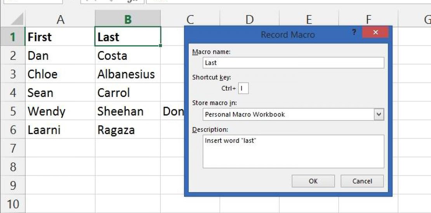Click the First header cell A1
Screen dimensions: 431x213
(60, 37)
